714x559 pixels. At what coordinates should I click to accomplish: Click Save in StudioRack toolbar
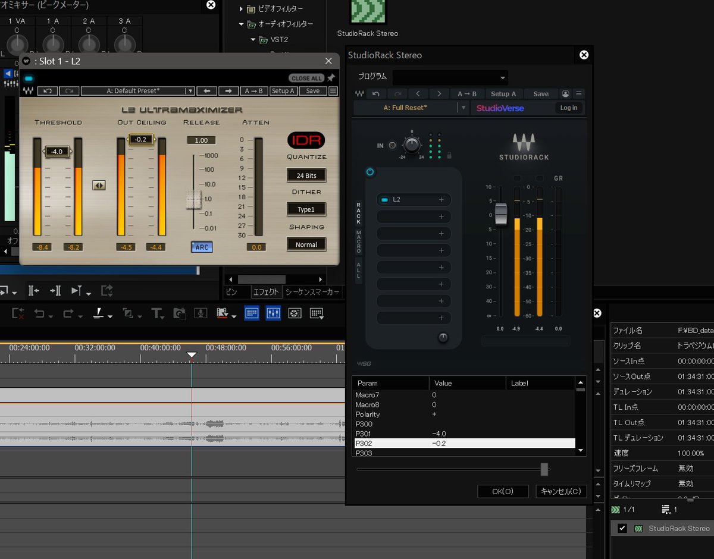point(541,94)
